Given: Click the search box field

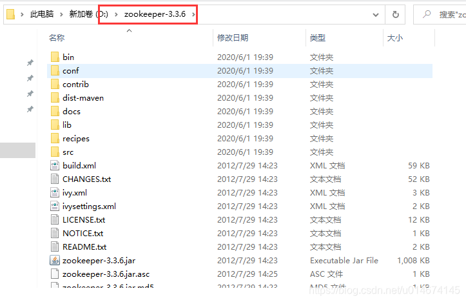Looking at the screenshot, I should click(440, 14).
